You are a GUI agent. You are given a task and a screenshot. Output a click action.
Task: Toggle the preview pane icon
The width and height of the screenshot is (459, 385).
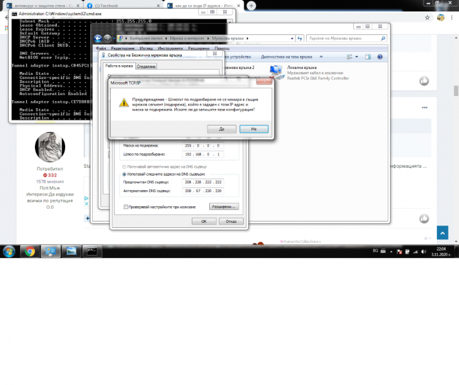pyautogui.click(x=368, y=57)
